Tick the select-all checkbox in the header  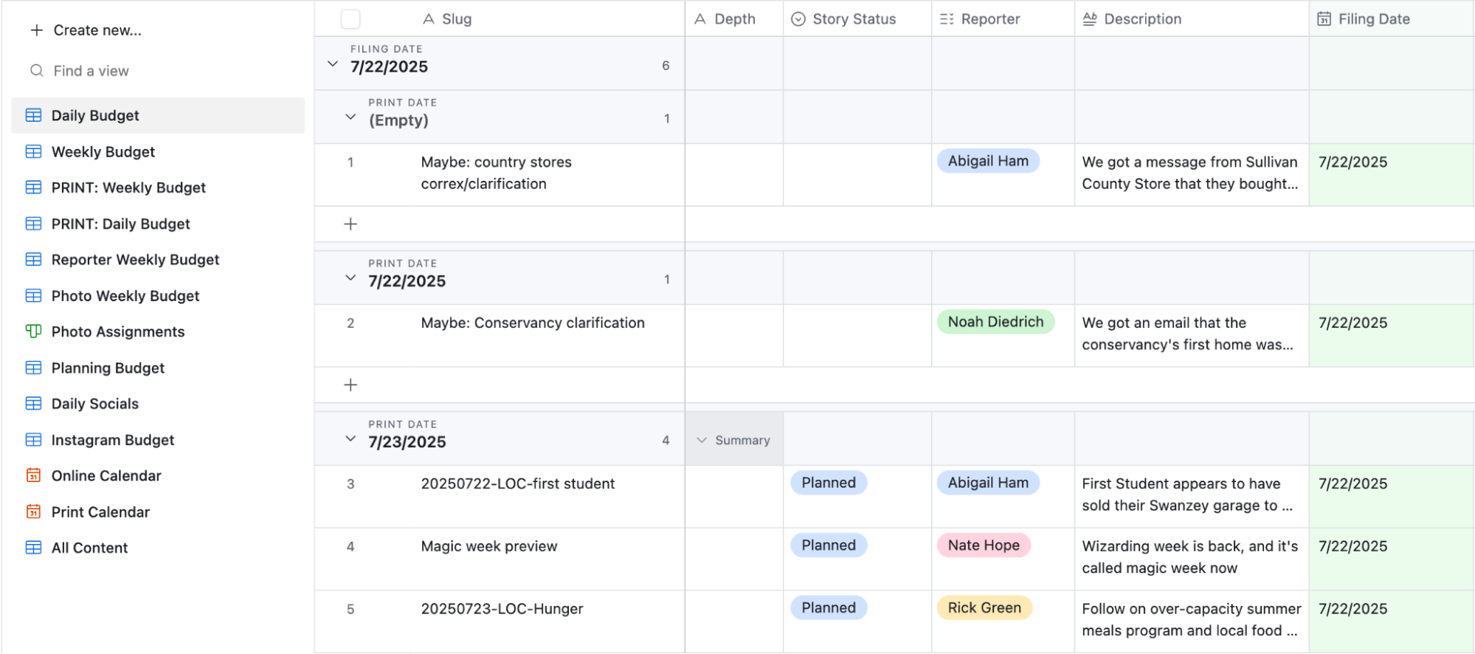point(350,19)
